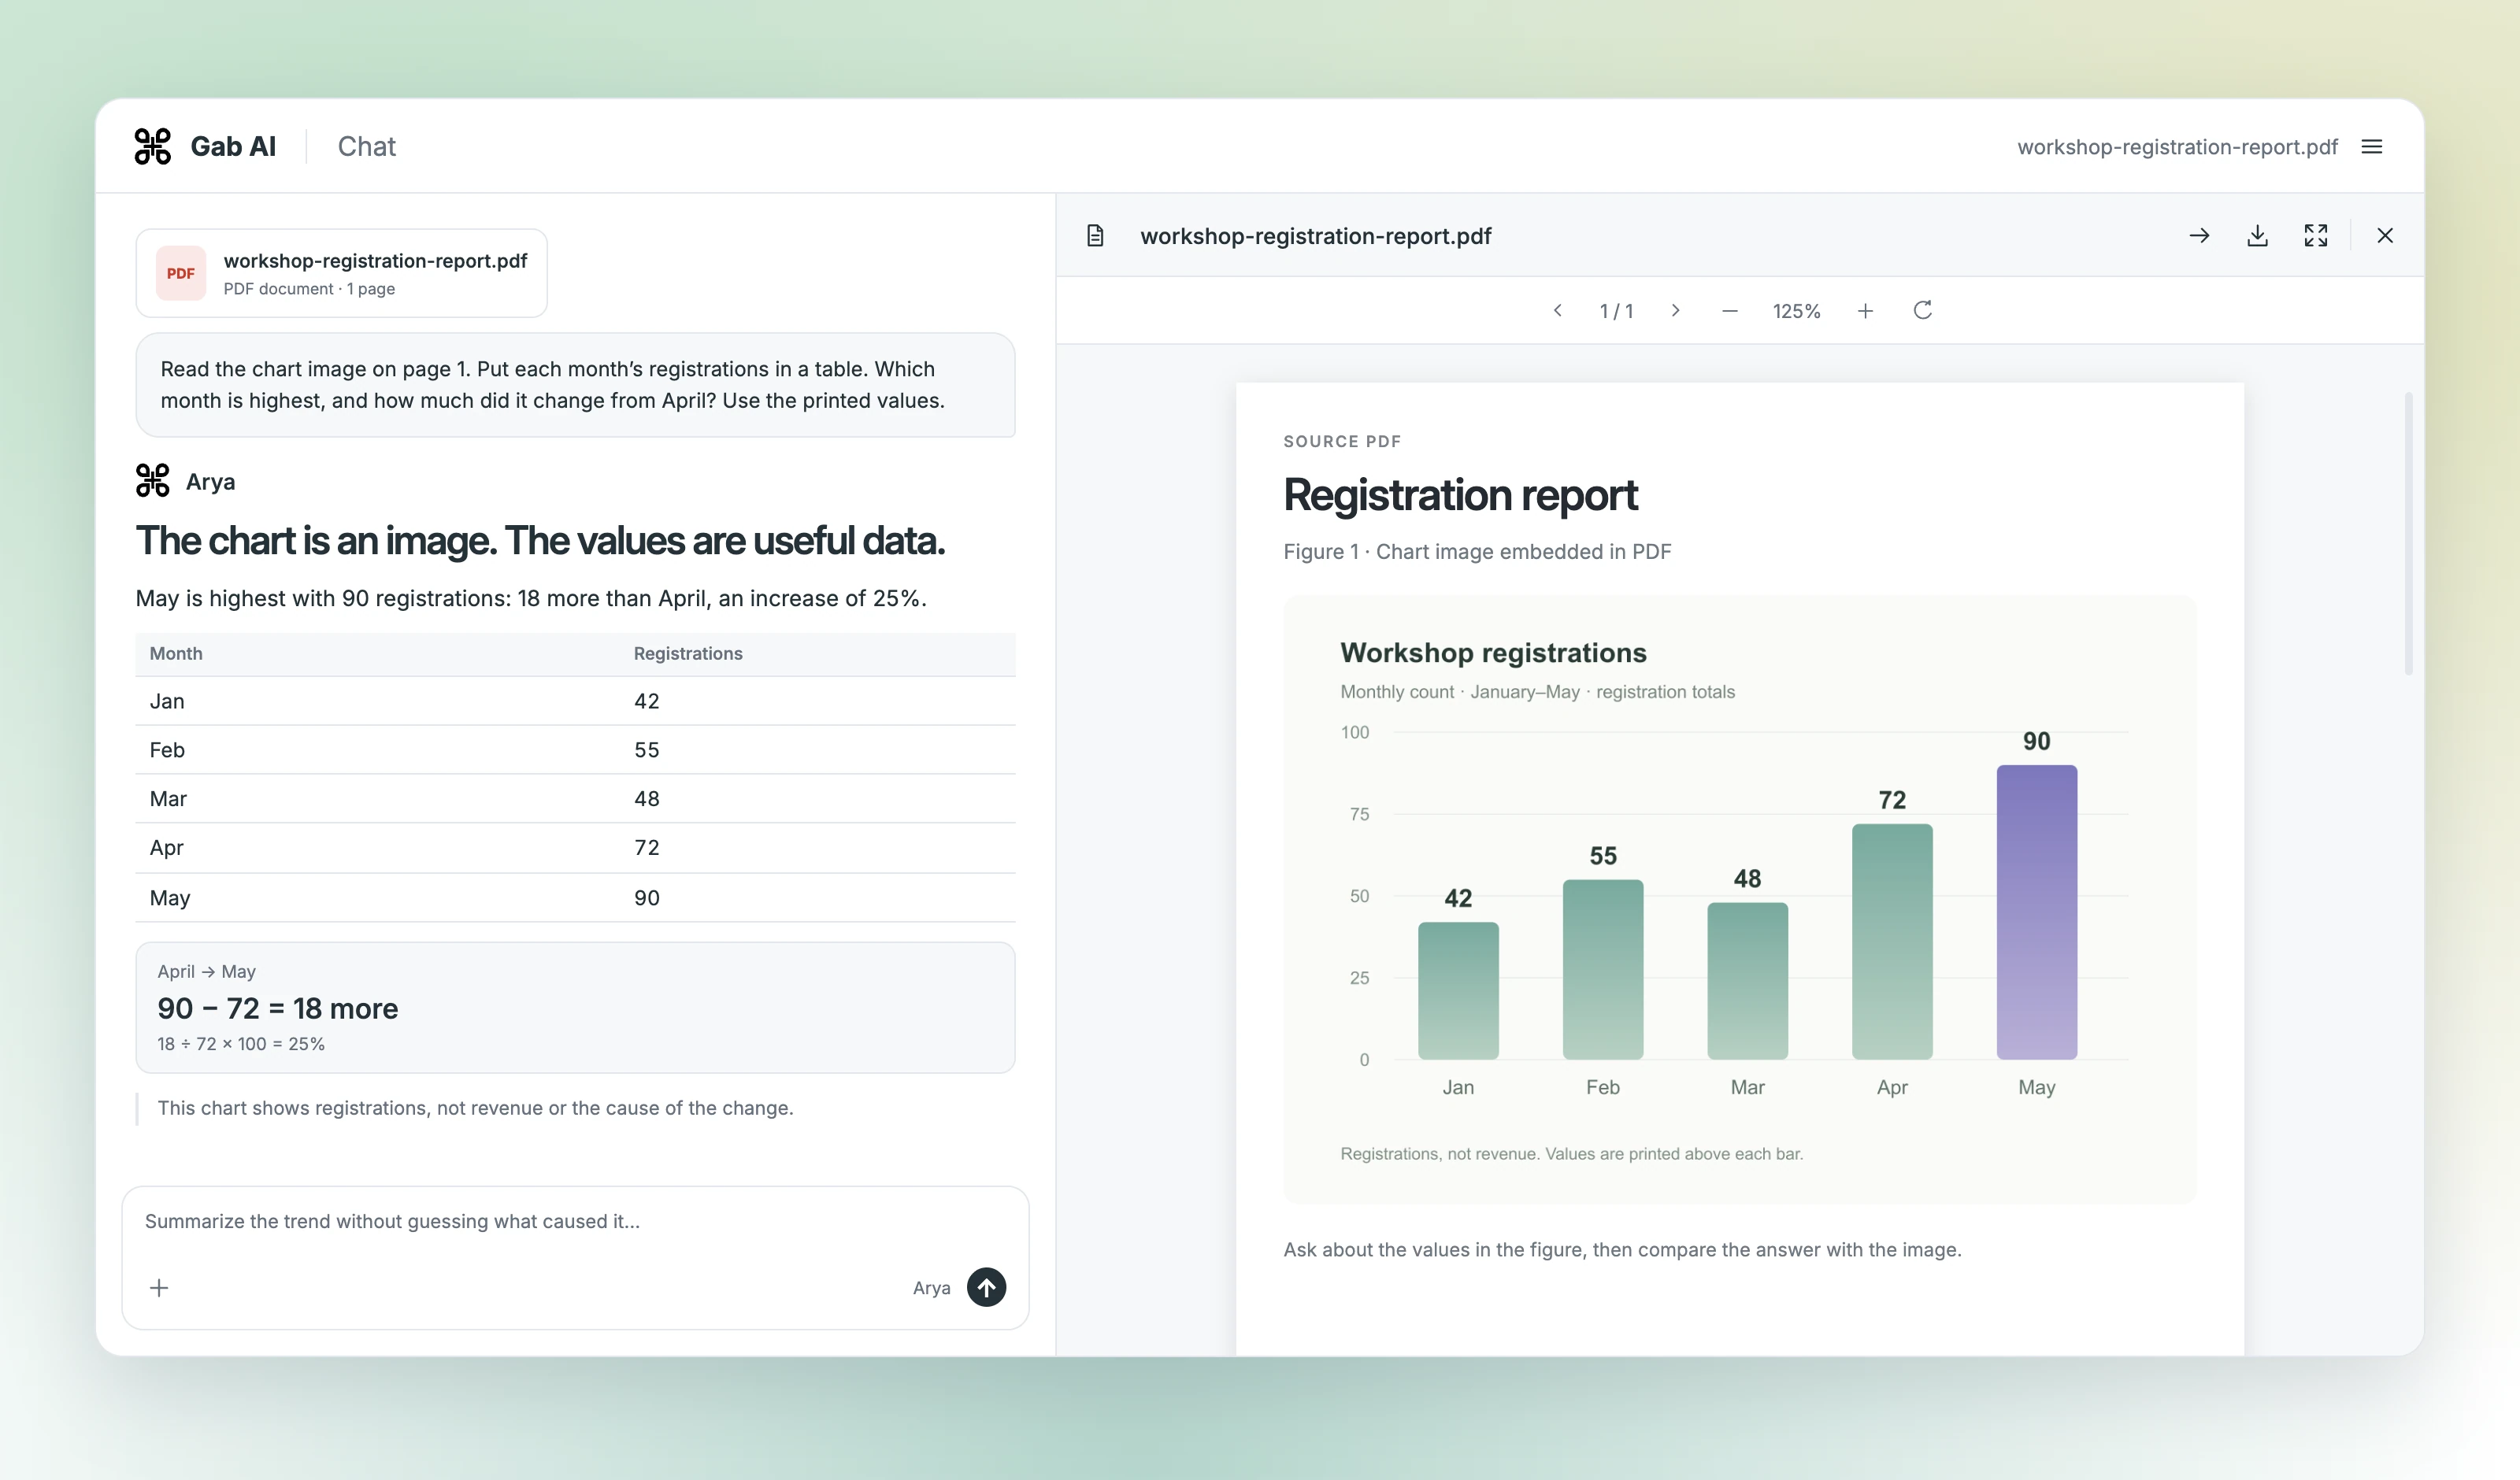The image size is (2520, 1480).
Task: Open the workshop-registration-report.pdf attachment card
Action: 342,273
